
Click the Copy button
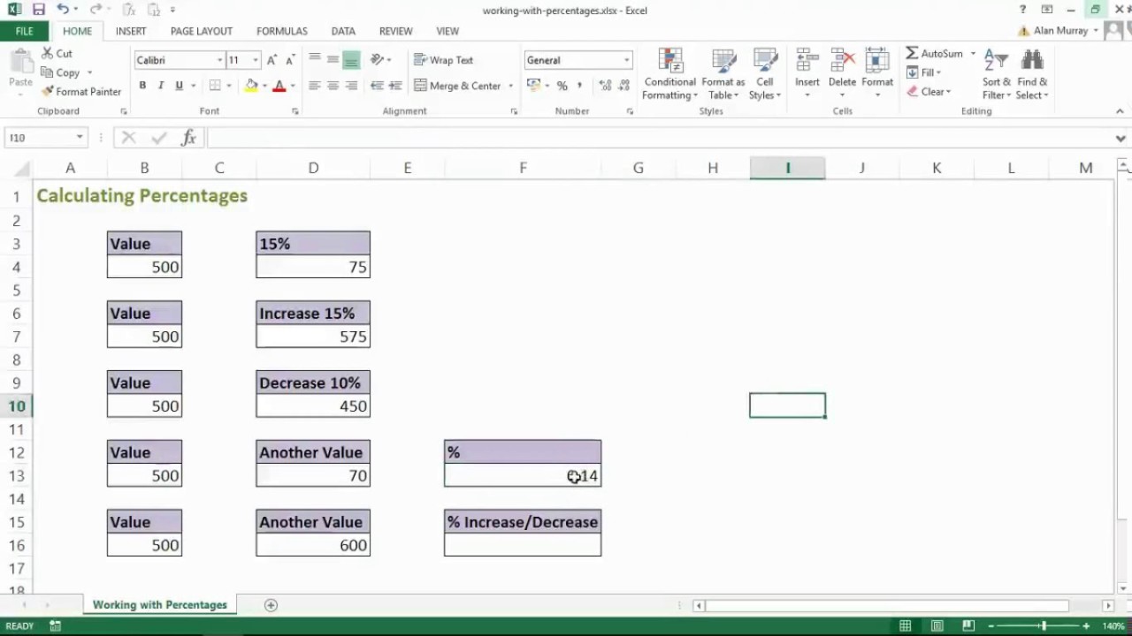pos(60,72)
